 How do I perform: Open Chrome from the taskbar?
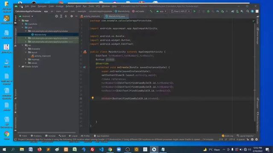[110, 149]
